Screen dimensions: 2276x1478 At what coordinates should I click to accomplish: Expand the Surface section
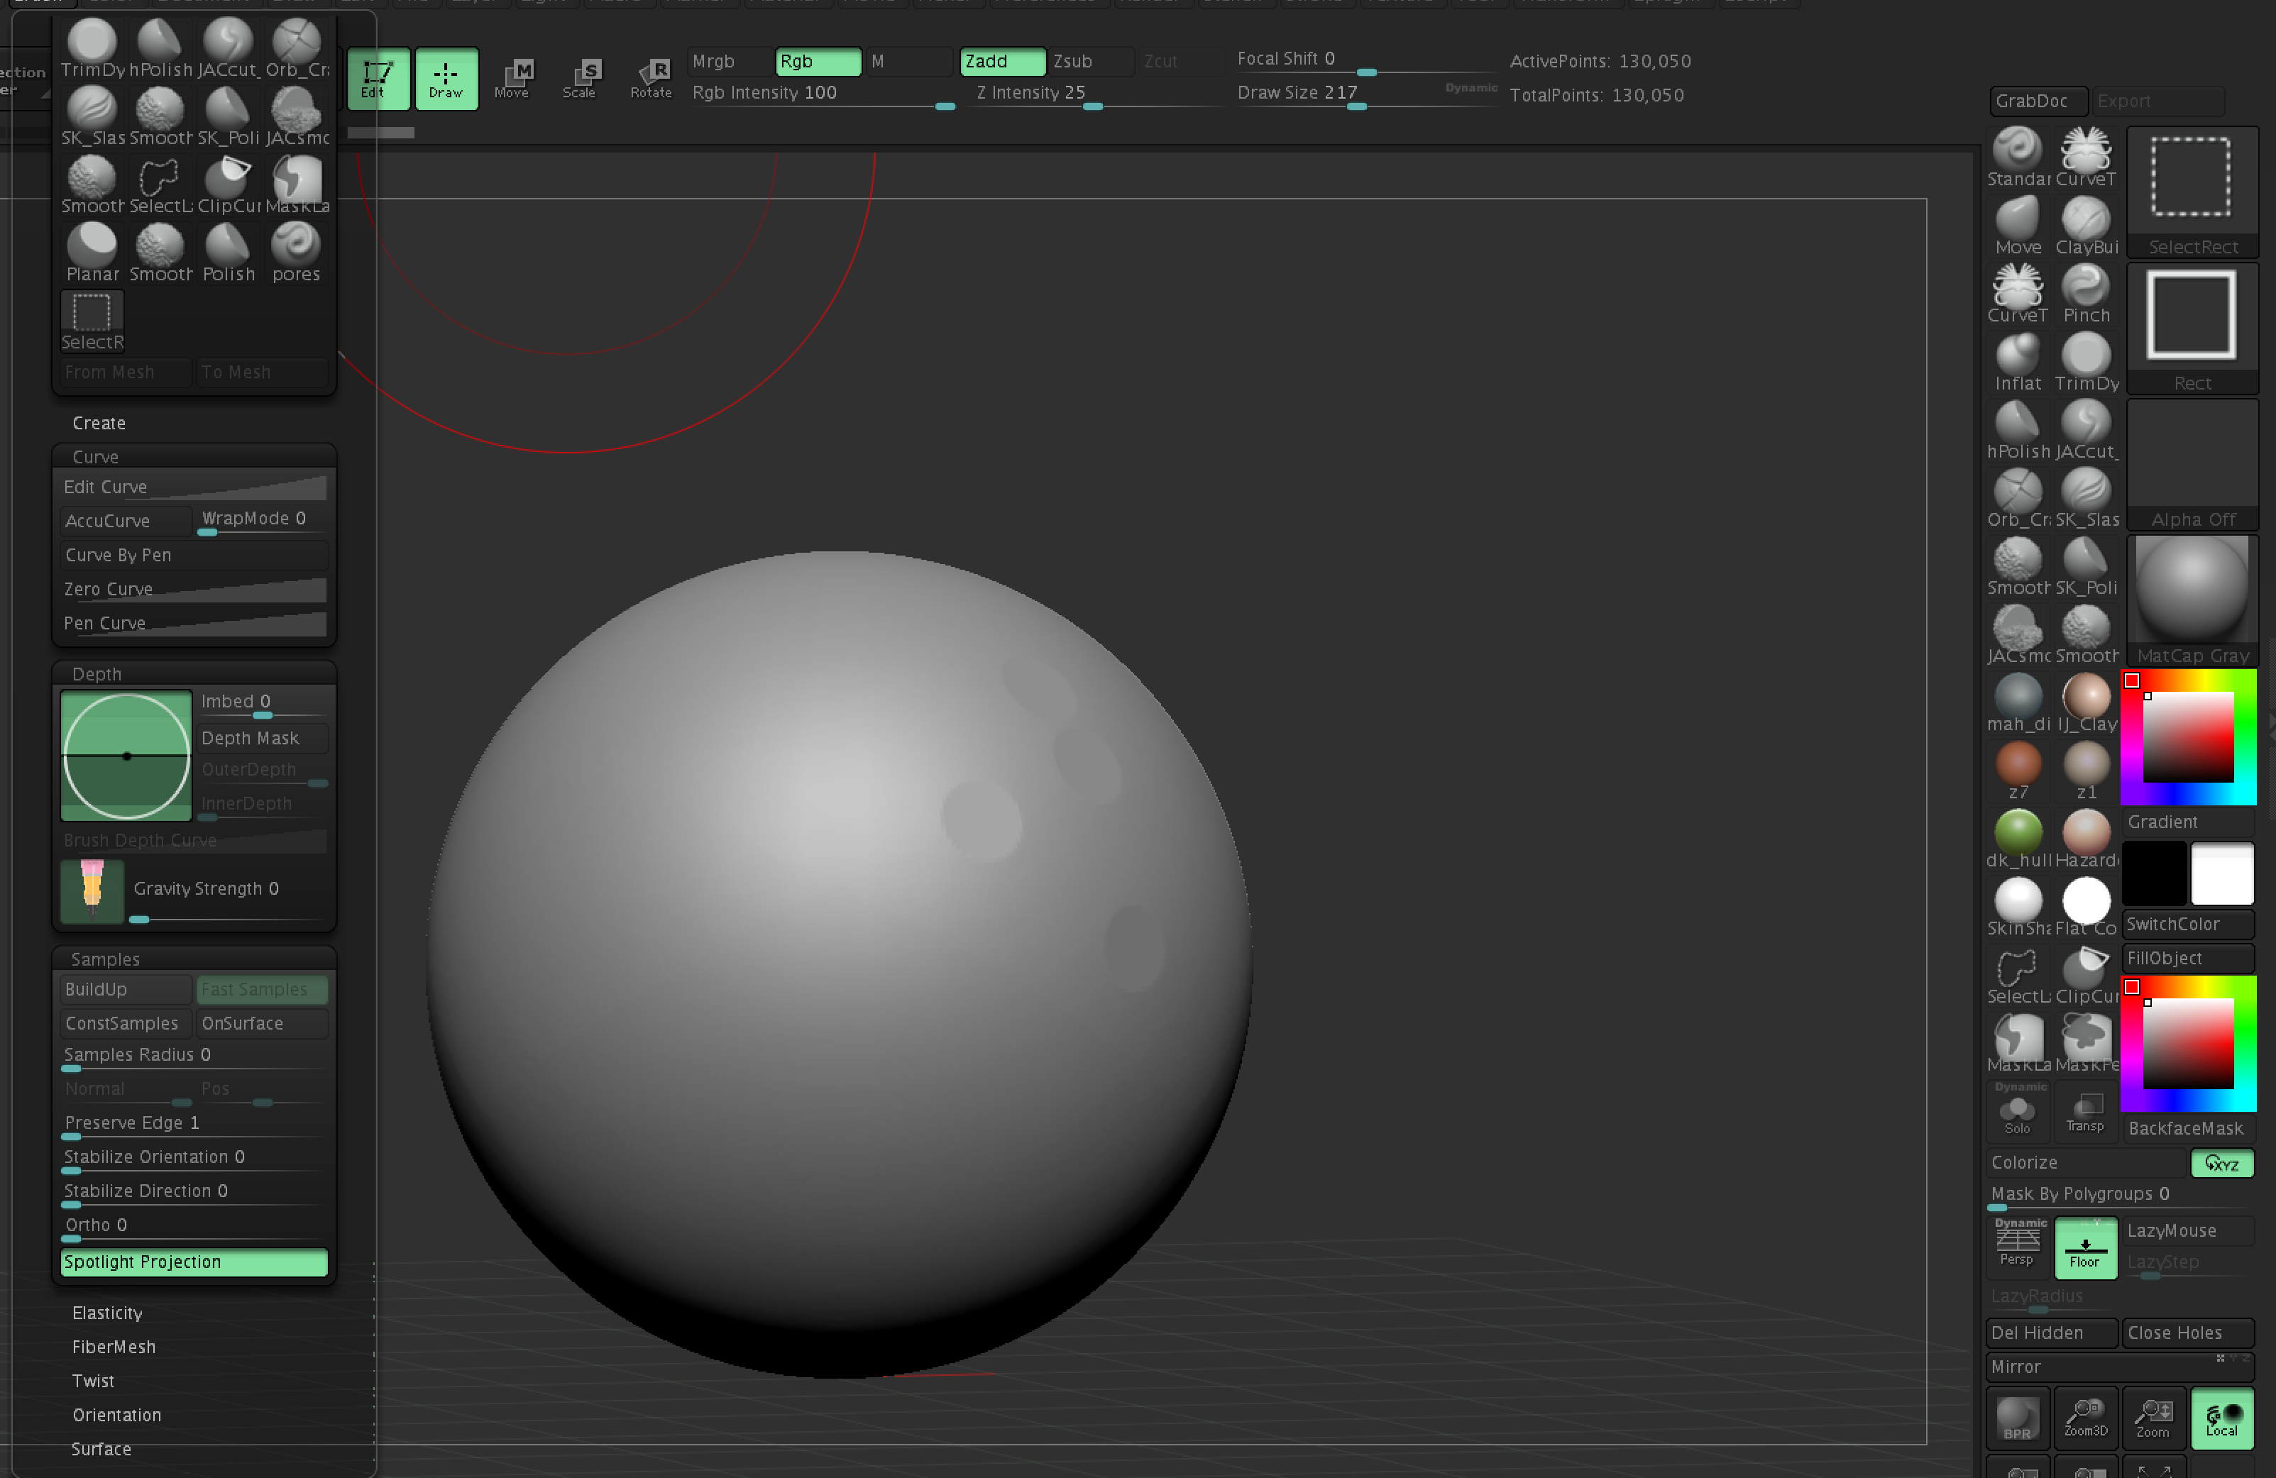(101, 1450)
